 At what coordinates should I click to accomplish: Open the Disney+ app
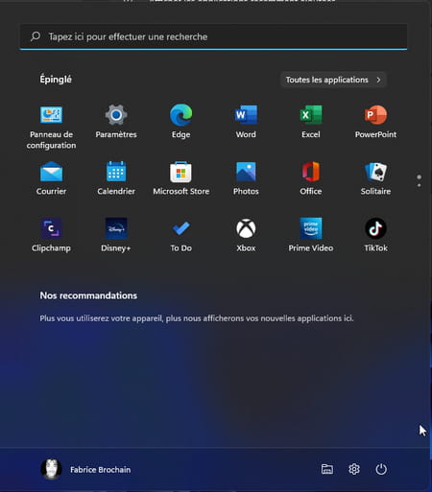coord(116,235)
